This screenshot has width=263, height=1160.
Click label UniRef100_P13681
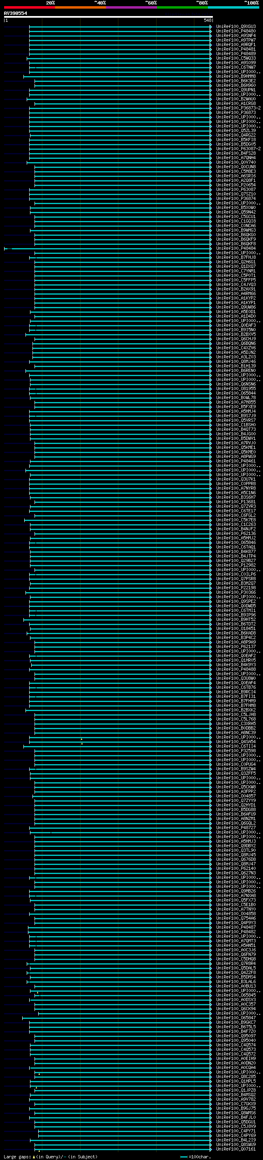[236, 502]
